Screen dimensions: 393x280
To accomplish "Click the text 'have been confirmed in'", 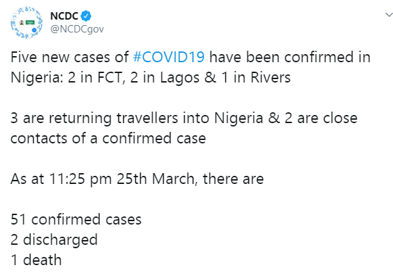I will [x=290, y=57].
